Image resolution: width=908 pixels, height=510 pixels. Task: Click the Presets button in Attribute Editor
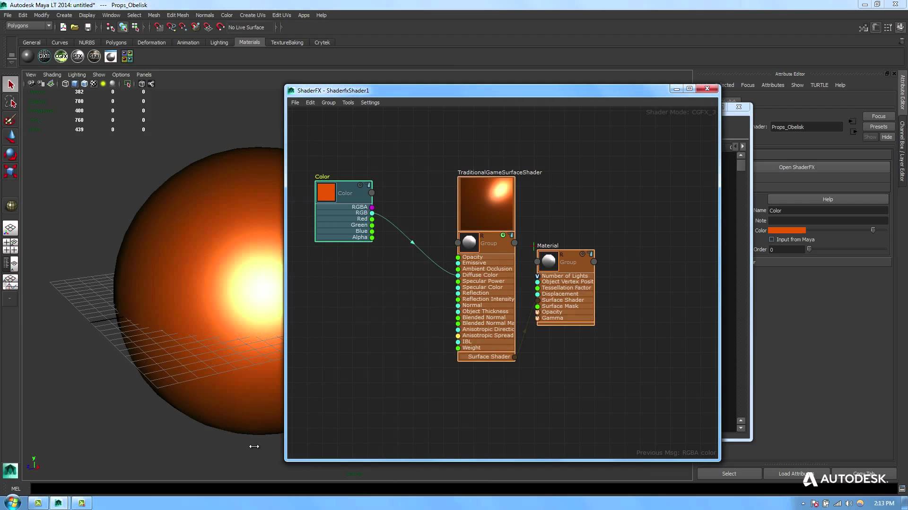[x=878, y=126]
